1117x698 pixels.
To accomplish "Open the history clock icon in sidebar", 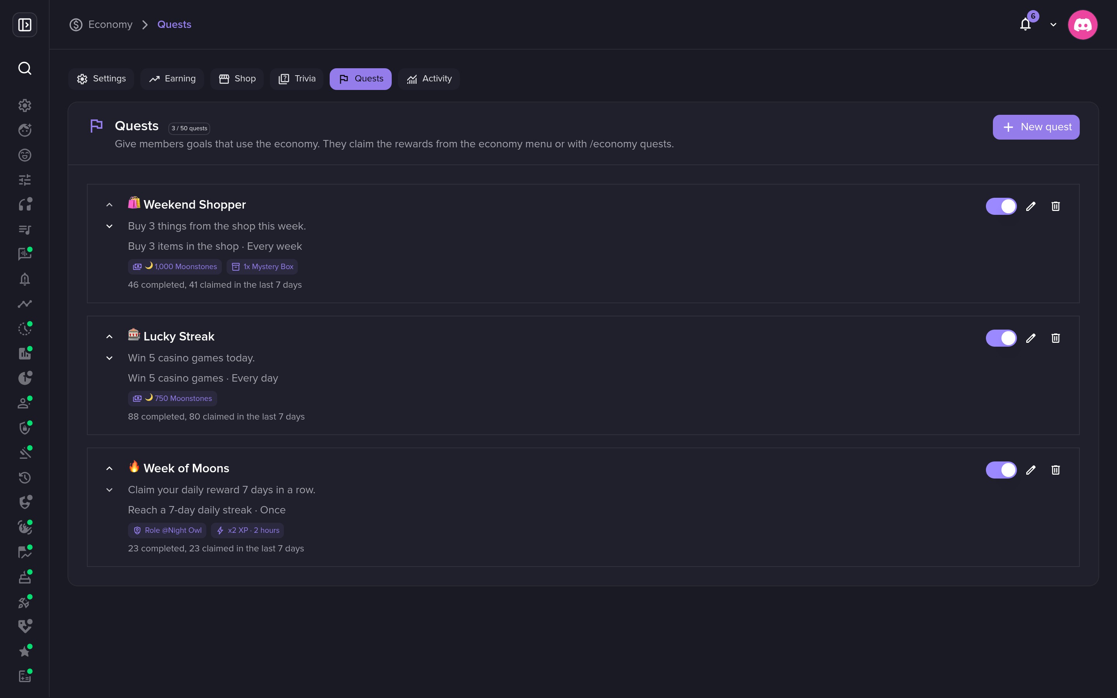I will click(x=25, y=477).
